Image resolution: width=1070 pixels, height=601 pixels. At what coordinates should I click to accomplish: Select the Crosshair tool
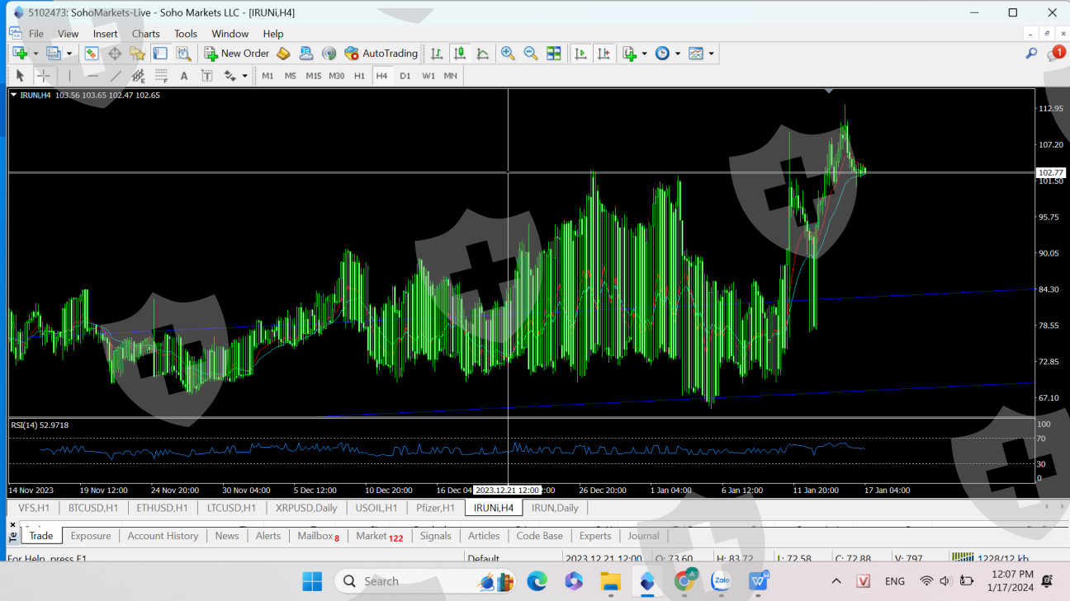[44, 76]
